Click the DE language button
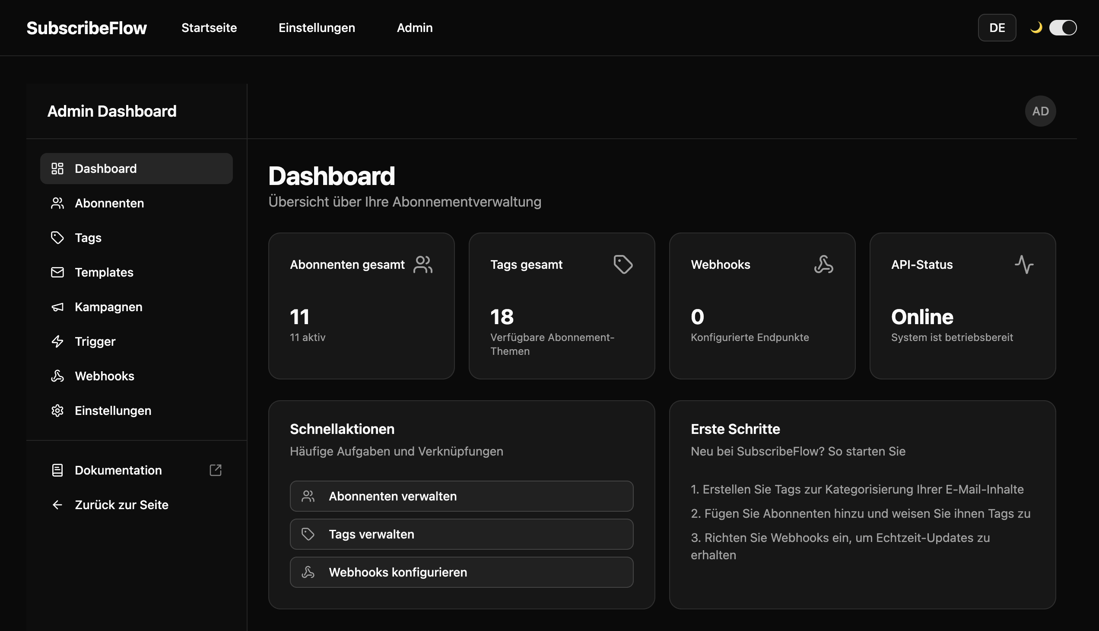The width and height of the screenshot is (1099, 631). 997,27
